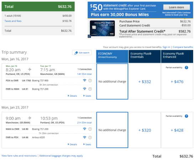Screen dimensions: 196x160
Task: Expand Details for Jan 23 return flight
Action: [x=72, y=144]
